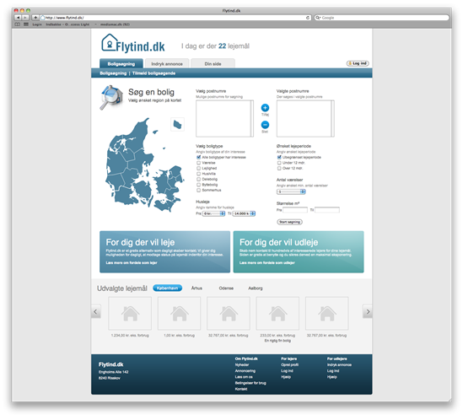Switch to the Boligsøgning tab
This screenshot has width=463, height=415.
121,63
